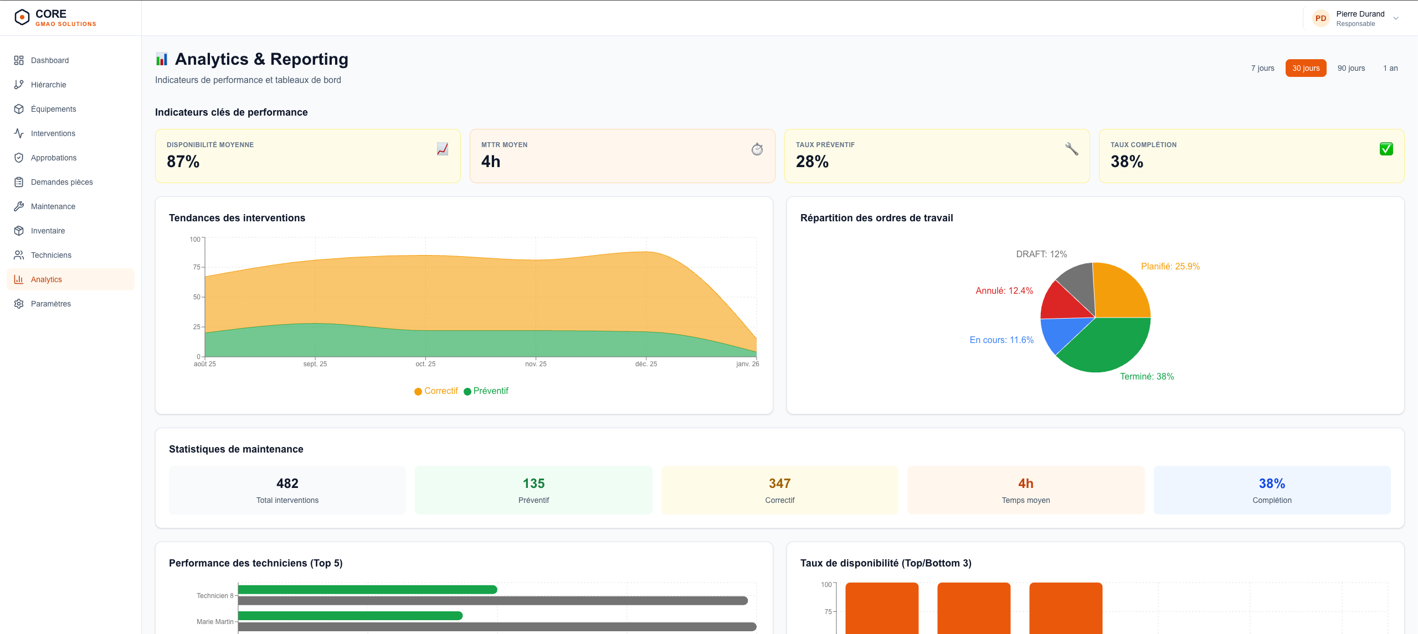
Task: Click the Paramètres gear icon
Action: point(19,304)
